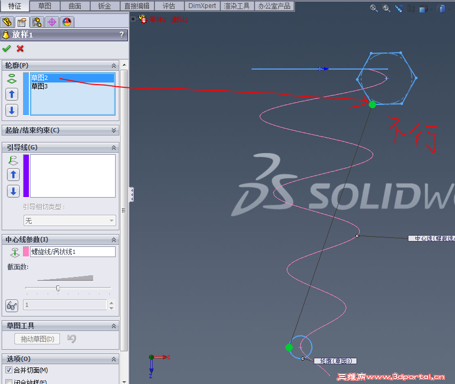Click the 引导线 guide curve selection icon
The width and height of the screenshot is (455, 384).
click(x=13, y=160)
